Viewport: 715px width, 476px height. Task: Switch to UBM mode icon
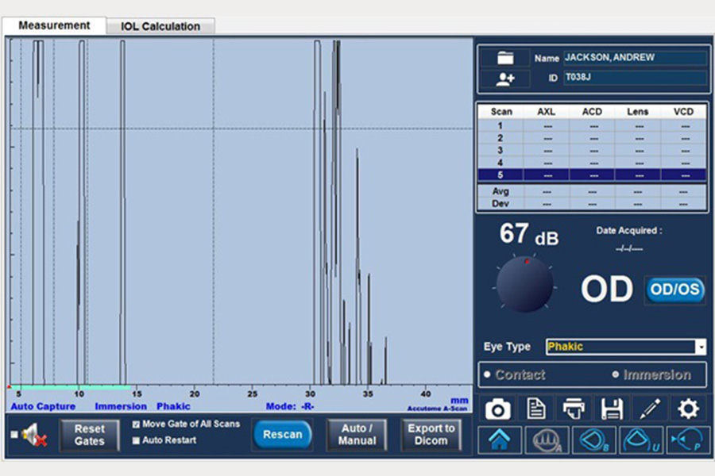[x=641, y=440]
